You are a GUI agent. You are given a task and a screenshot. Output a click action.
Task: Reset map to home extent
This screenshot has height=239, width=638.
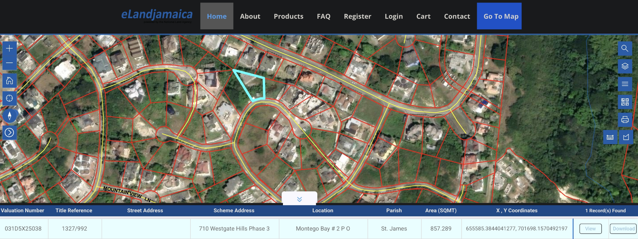coord(10,81)
